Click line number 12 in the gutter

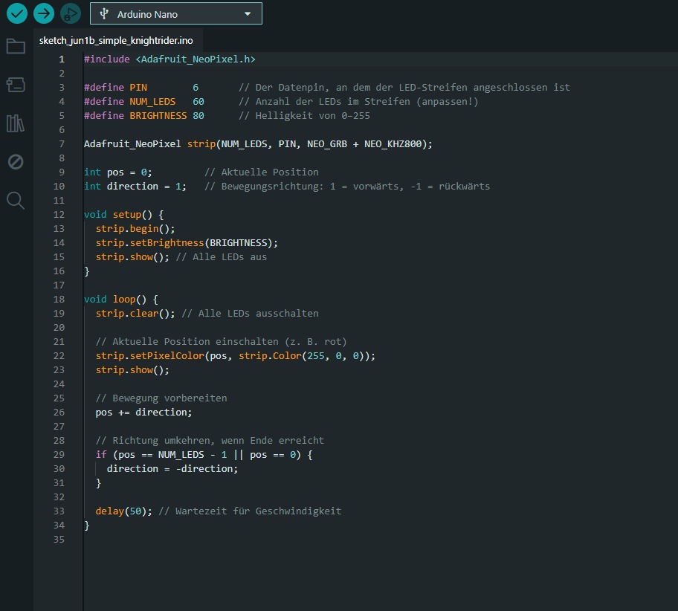pyautogui.click(x=59, y=215)
